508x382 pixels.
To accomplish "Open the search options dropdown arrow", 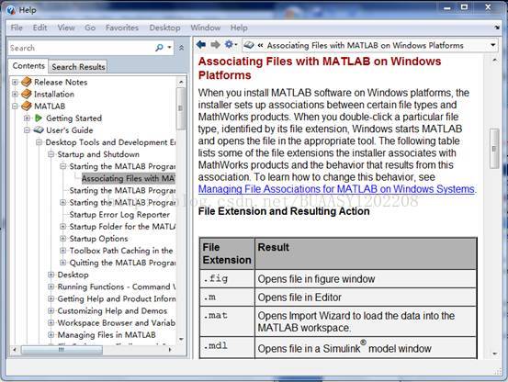I will pyautogui.click(x=169, y=48).
